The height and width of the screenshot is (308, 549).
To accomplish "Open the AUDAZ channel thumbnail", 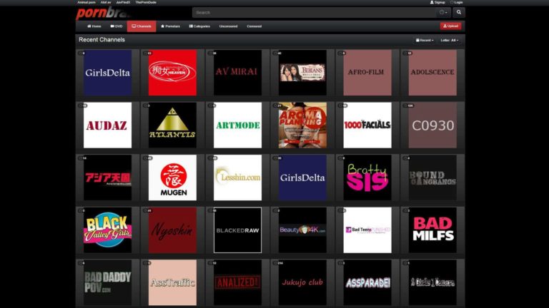I will [107, 125].
